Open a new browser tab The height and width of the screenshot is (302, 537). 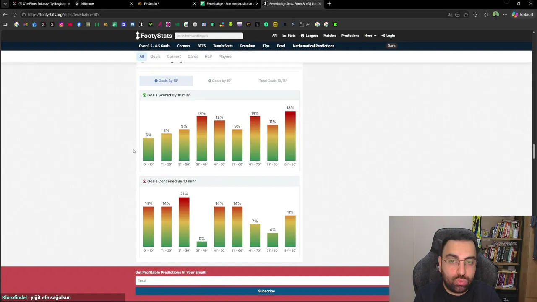click(x=329, y=4)
